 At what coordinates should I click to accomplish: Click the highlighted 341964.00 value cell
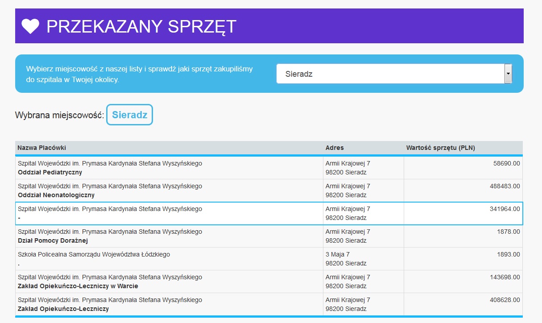(x=463, y=213)
